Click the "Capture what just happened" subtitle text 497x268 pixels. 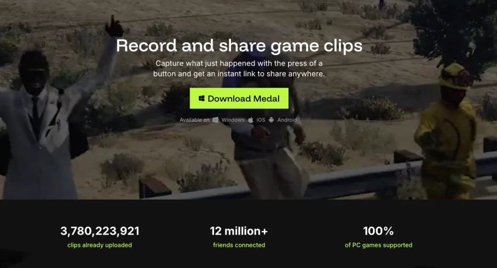coord(239,68)
